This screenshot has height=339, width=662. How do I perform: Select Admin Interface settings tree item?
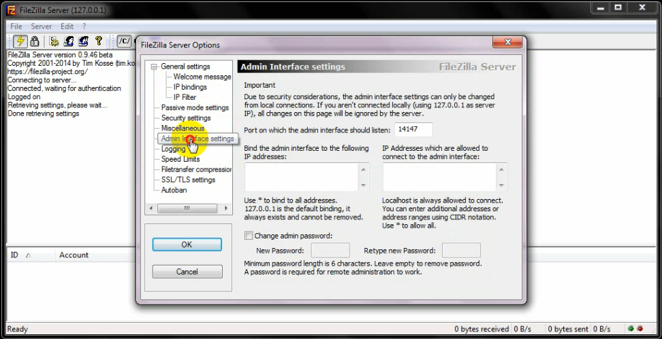point(198,139)
